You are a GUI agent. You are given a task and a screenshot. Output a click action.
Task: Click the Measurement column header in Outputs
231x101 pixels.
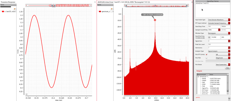click(202, 74)
